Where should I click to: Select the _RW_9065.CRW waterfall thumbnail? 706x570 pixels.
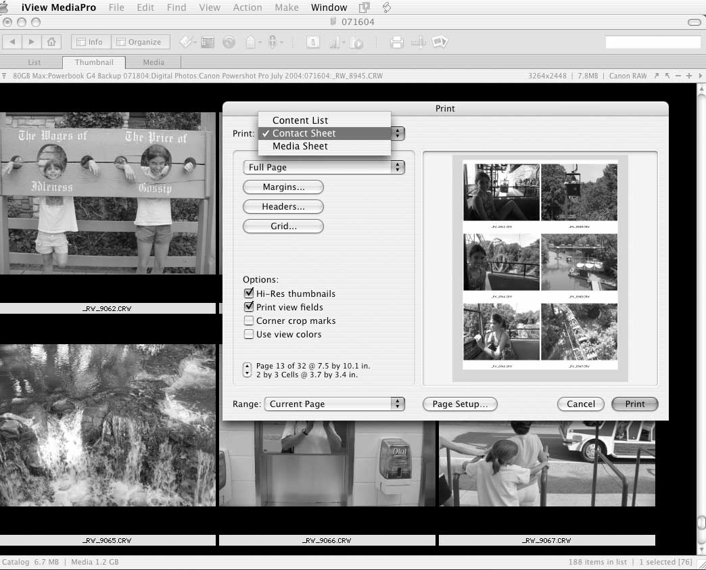click(x=108, y=425)
